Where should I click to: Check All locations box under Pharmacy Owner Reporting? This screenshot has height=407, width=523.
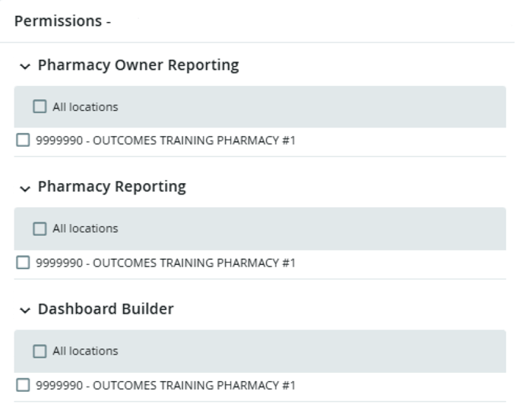[x=40, y=107]
